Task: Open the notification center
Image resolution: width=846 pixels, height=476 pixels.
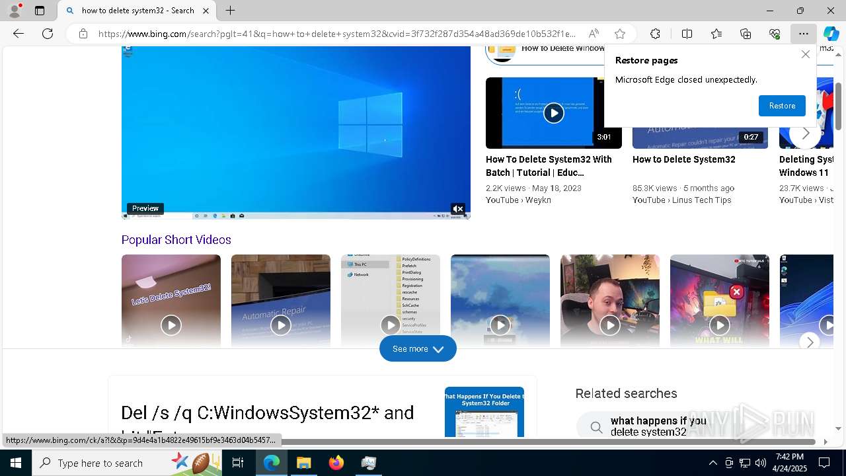Action: coord(824,463)
